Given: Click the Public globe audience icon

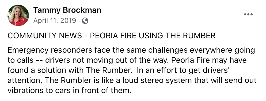Looking at the screenshot, I should point(85,21).
